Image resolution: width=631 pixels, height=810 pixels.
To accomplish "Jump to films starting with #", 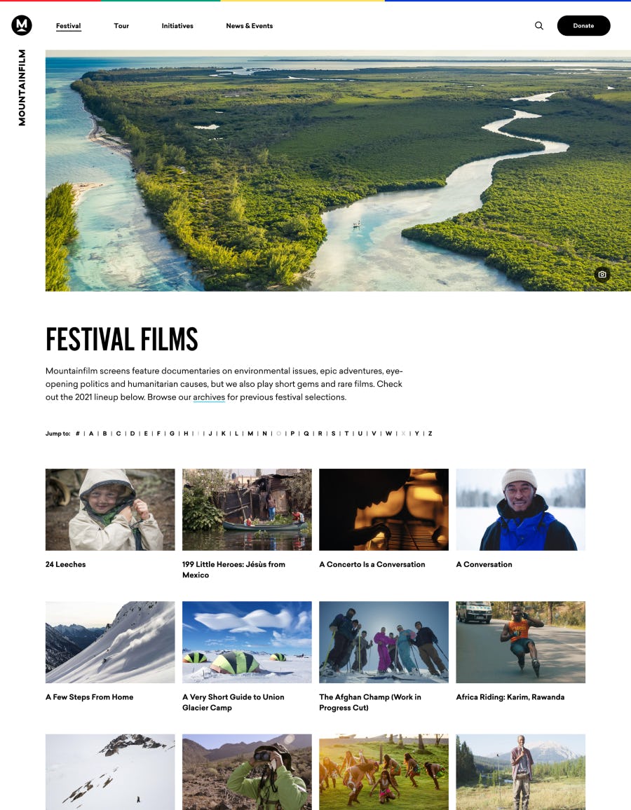I will tap(78, 434).
